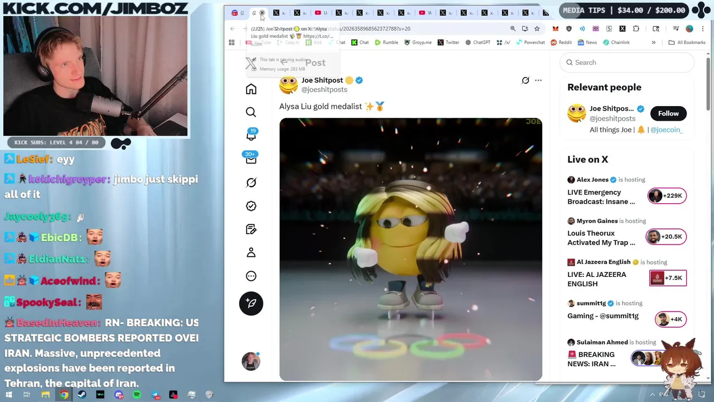
Task: Open the /x/ bookmark
Action: pos(503,42)
